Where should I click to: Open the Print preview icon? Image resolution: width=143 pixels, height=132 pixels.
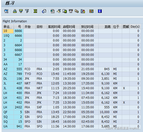tap(44, 11)
